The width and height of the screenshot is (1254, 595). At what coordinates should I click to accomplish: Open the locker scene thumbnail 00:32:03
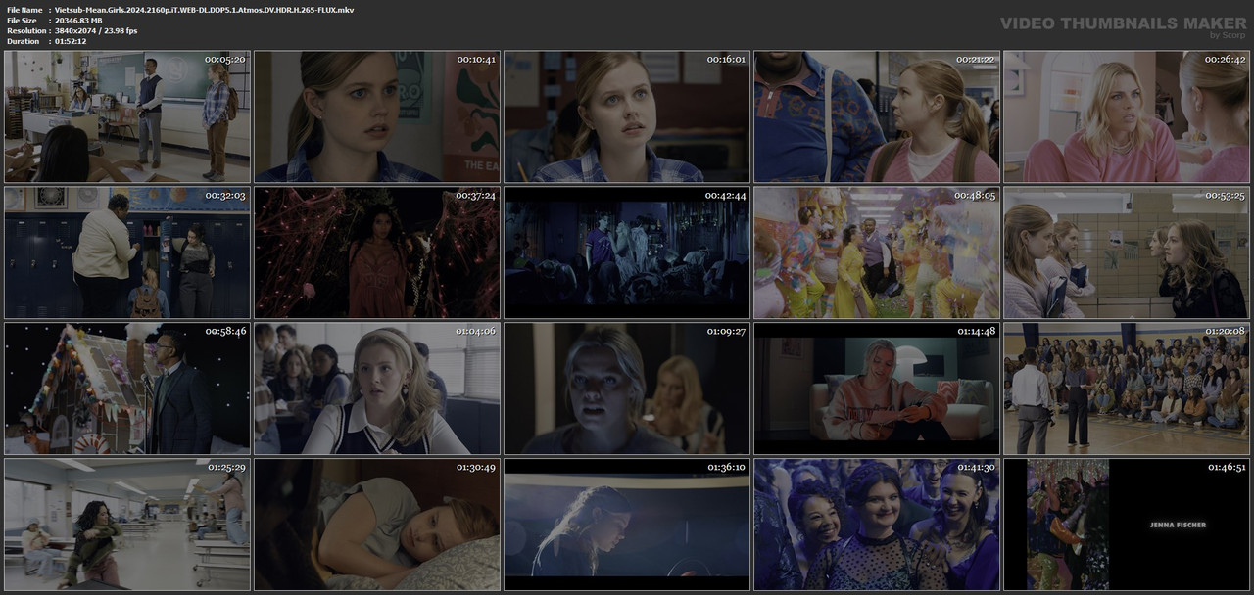point(126,252)
